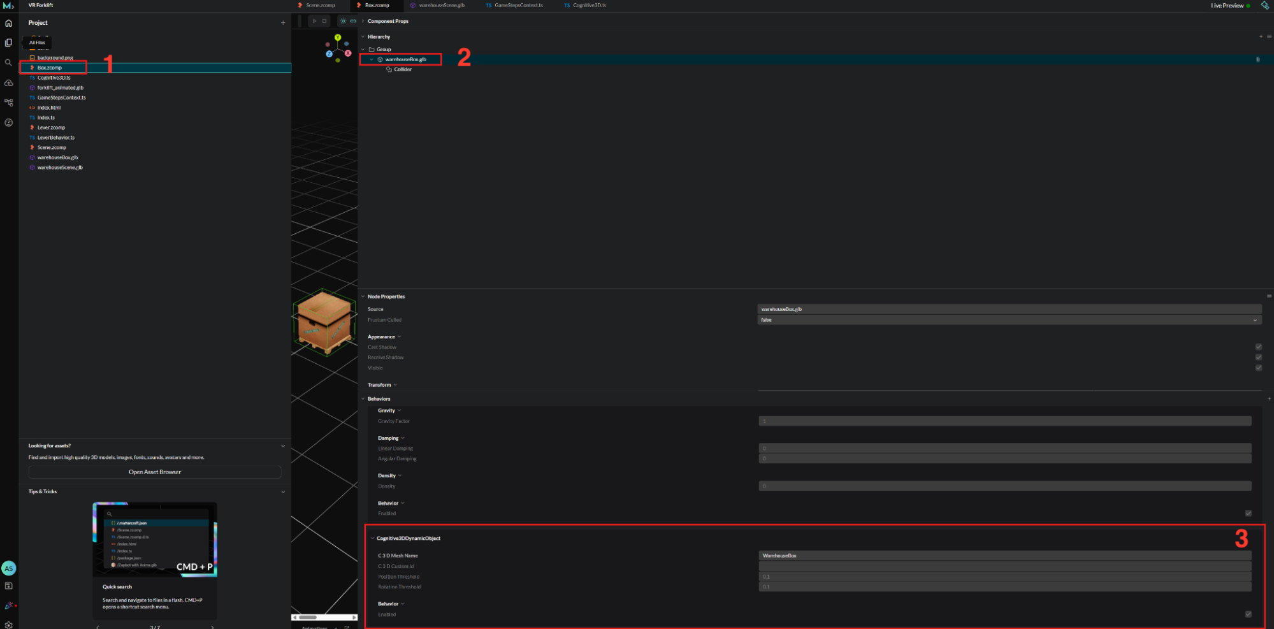
Task: Uncheck Enabled under the Behavior section
Action: tap(1249, 513)
